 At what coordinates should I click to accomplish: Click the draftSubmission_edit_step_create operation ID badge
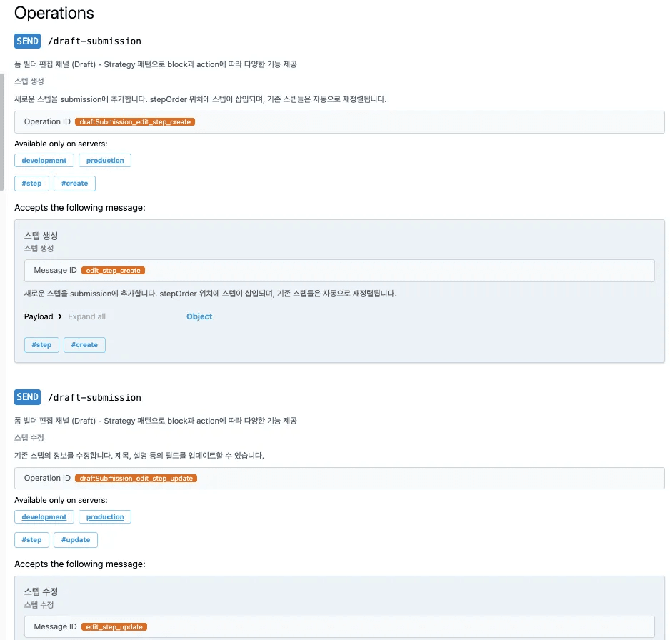(135, 122)
